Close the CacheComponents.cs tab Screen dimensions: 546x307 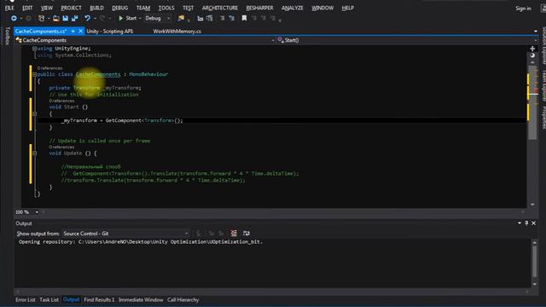pos(80,31)
